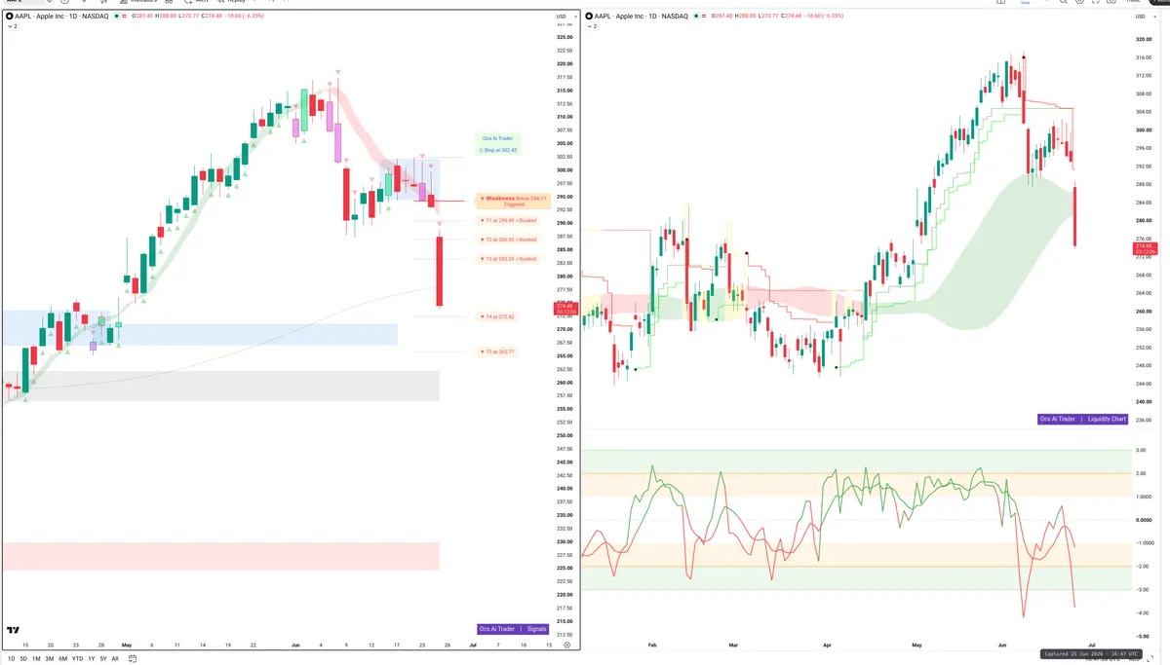Click the 300.00 price label on left axis
Image resolution: width=1170 pixels, height=665 pixels.
565,170
